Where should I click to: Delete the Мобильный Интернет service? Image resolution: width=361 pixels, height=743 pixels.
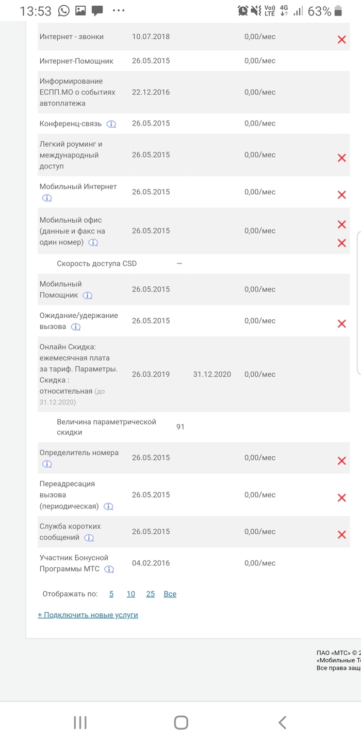[341, 195]
